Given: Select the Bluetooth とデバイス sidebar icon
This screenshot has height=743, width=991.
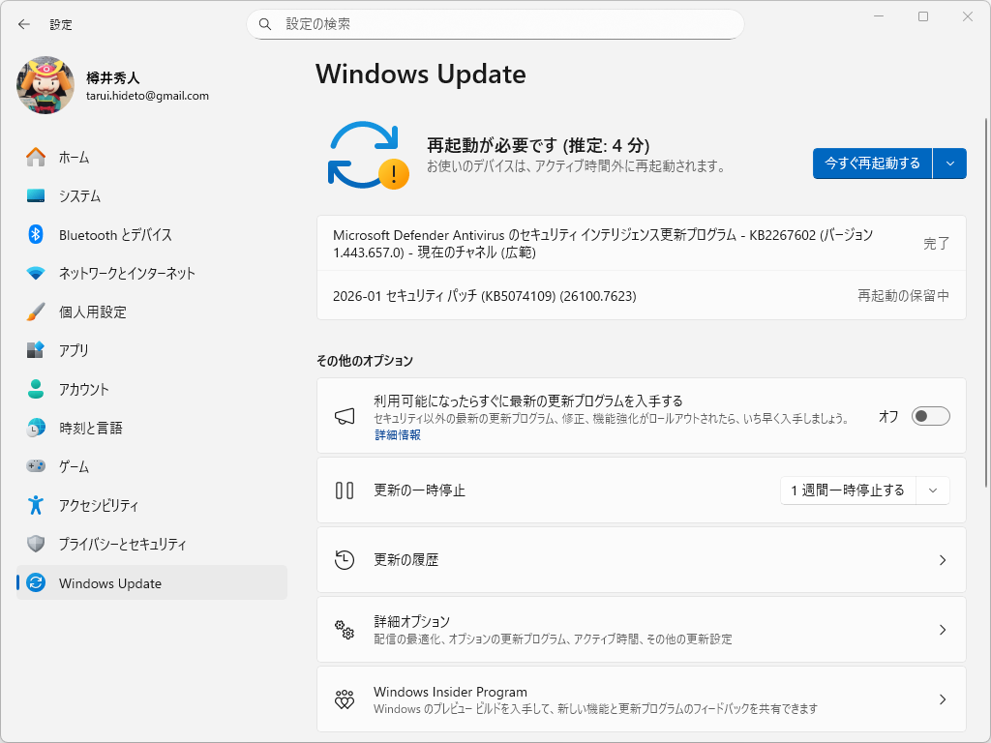Looking at the screenshot, I should coord(34,234).
